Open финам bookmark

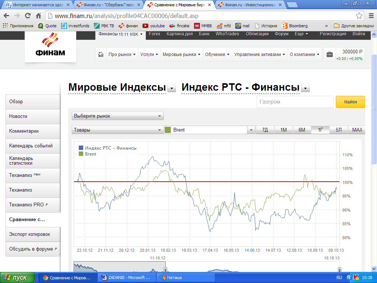pyautogui.click(x=128, y=26)
